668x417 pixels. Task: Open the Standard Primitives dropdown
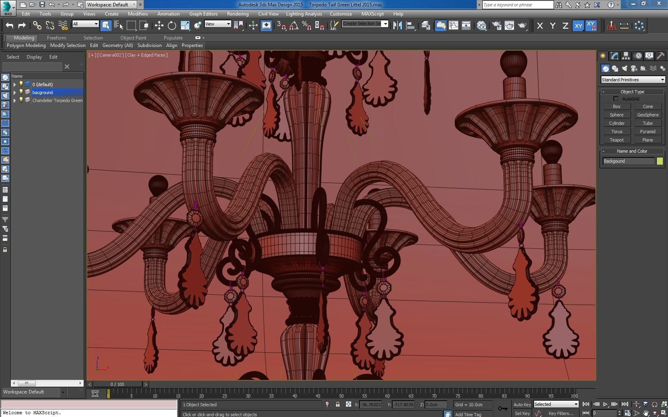(x=633, y=80)
